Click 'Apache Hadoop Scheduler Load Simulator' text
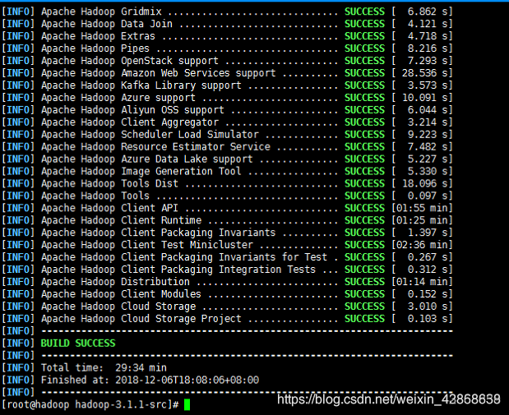The image size is (509, 415). 150,135
